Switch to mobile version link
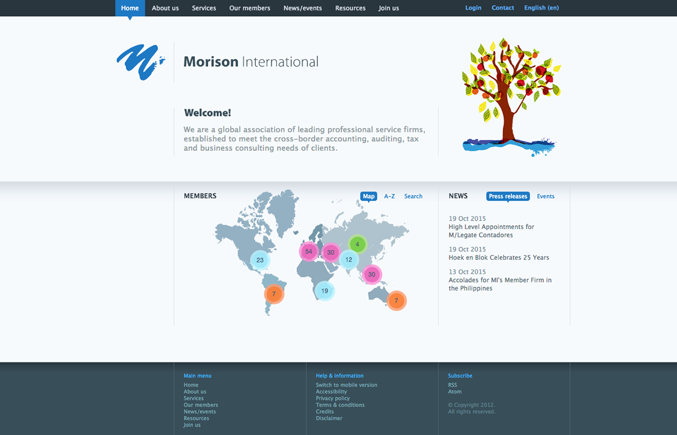Image resolution: width=677 pixels, height=435 pixels. click(x=346, y=385)
